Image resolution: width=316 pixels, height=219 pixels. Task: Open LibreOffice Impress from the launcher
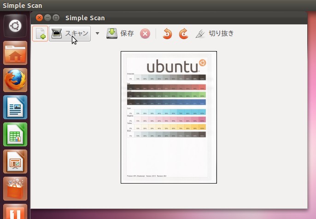[x=15, y=161]
